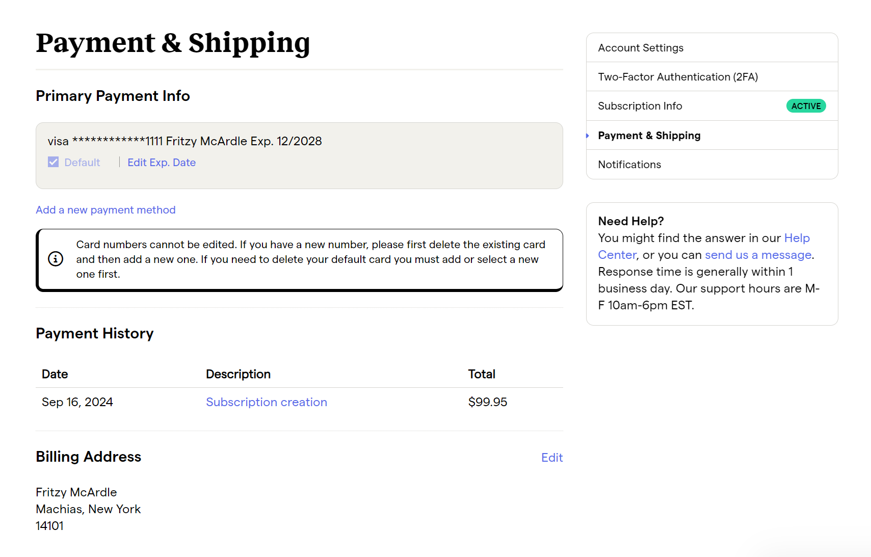Go to Subscription Info
The height and width of the screenshot is (557, 871).
point(712,106)
